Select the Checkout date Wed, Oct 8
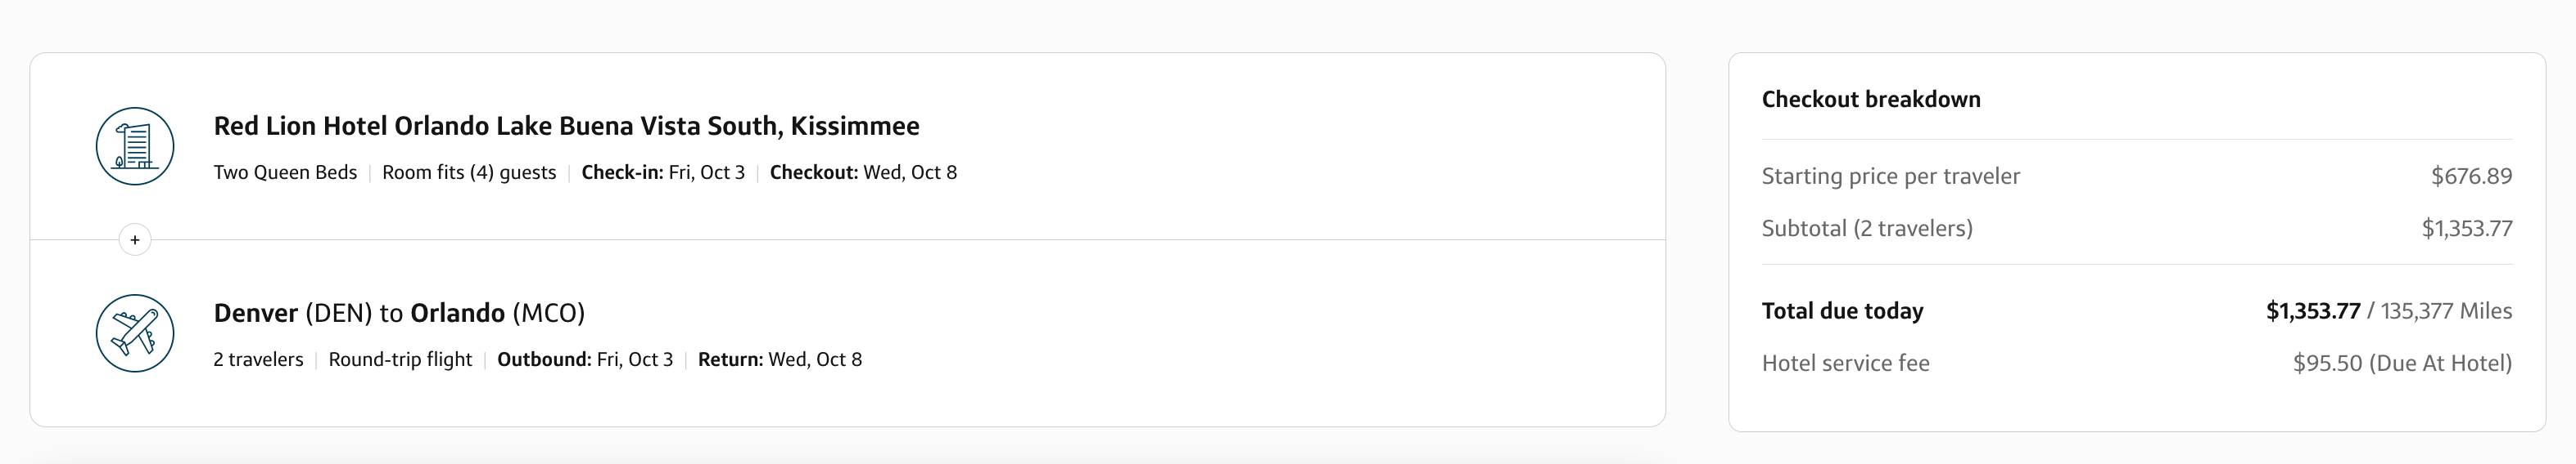The width and height of the screenshot is (2576, 464). tap(863, 172)
